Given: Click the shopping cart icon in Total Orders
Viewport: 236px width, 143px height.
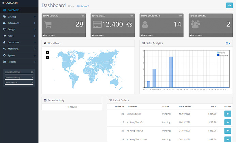Looking at the screenshot, I should [x=48, y=24].
